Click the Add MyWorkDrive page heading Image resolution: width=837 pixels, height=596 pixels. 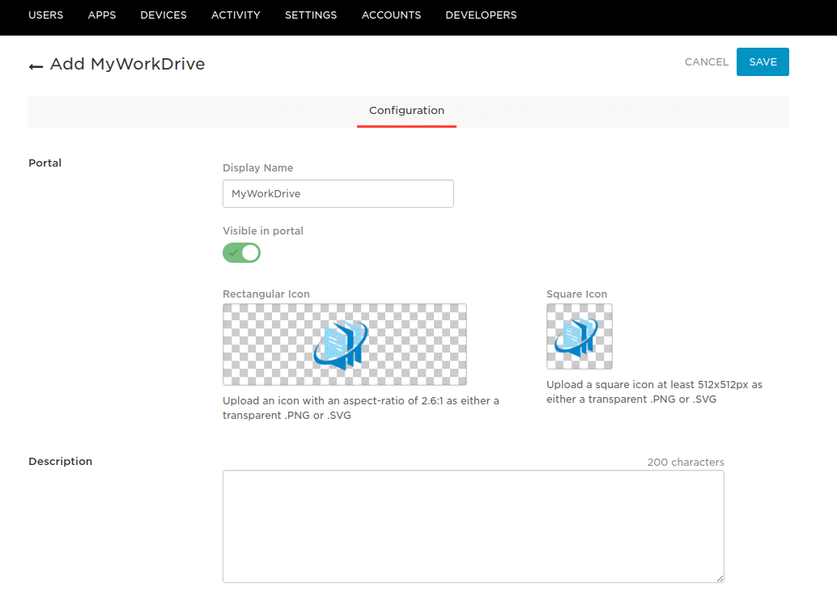pos(127,65)
